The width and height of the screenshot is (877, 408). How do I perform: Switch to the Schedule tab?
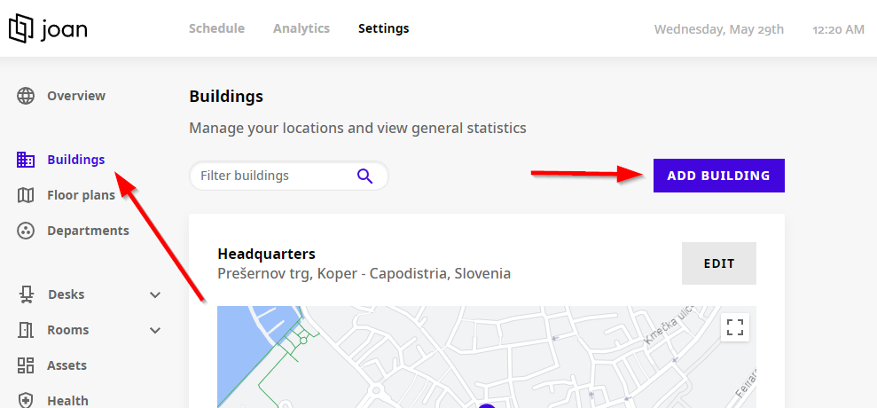[216, 28]
